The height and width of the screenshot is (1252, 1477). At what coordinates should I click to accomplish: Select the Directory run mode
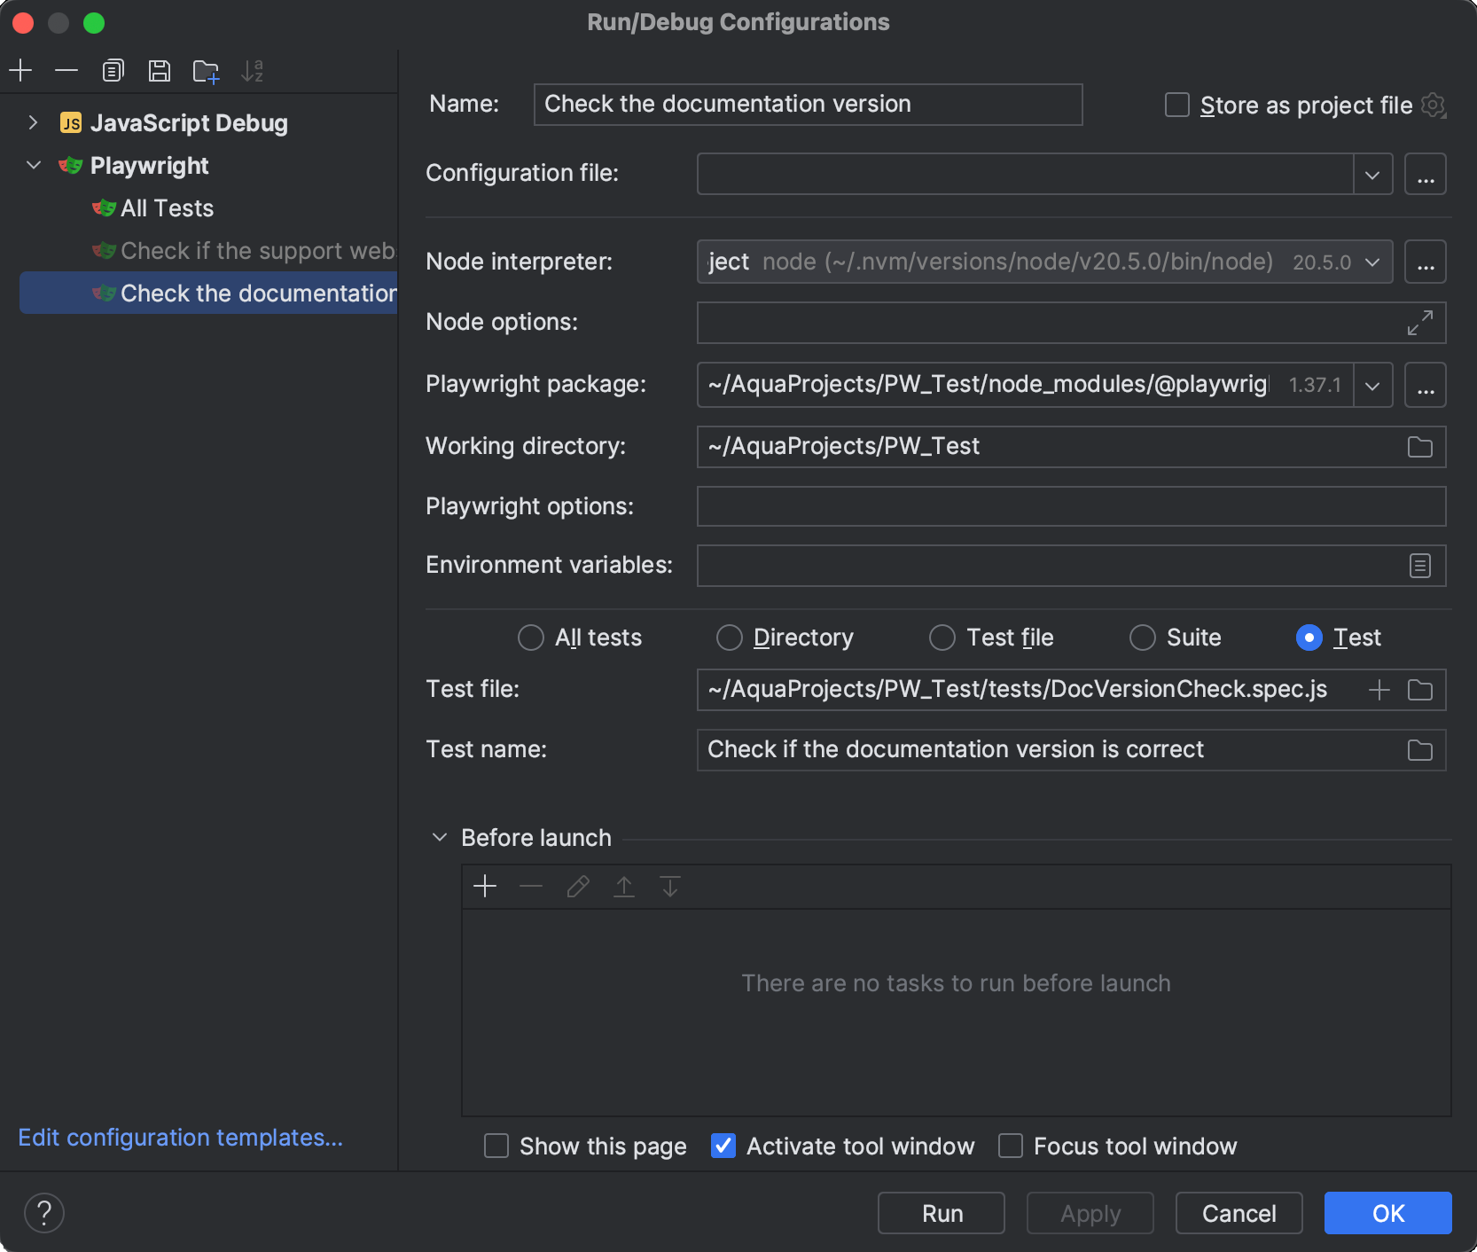(729, 638)
